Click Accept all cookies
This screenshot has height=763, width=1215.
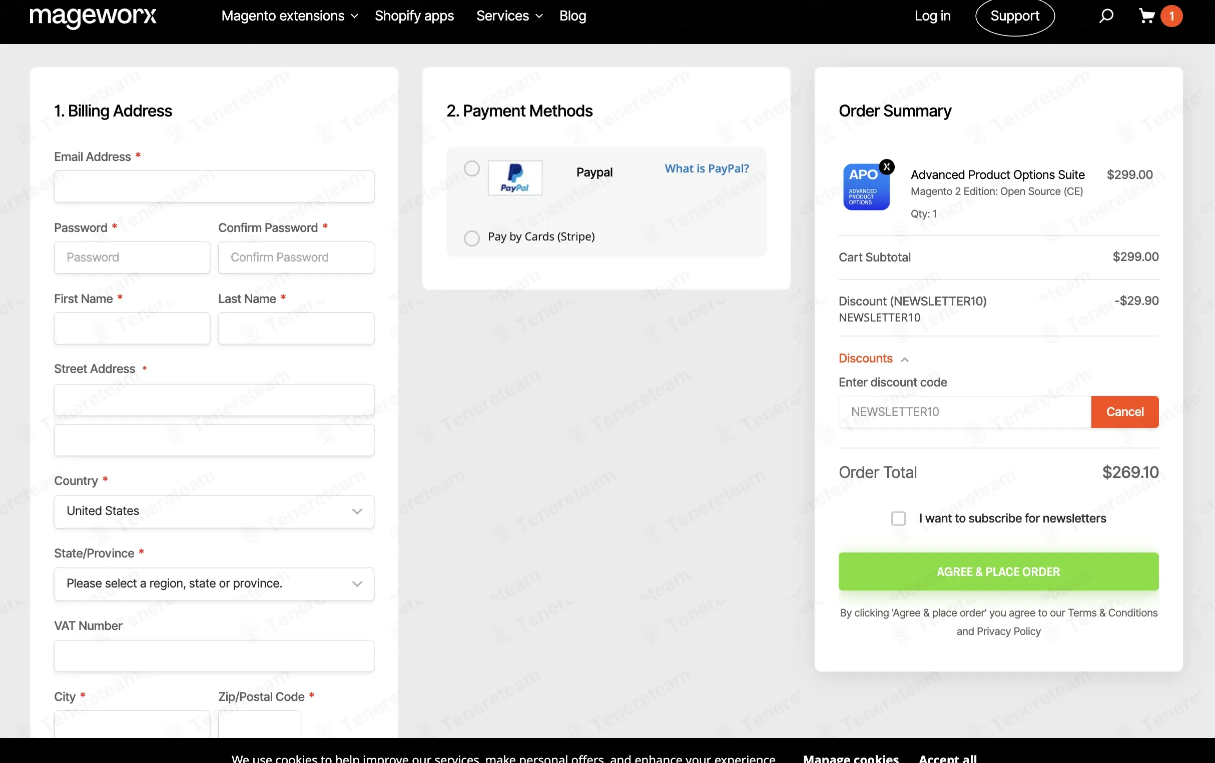(948, 757)
